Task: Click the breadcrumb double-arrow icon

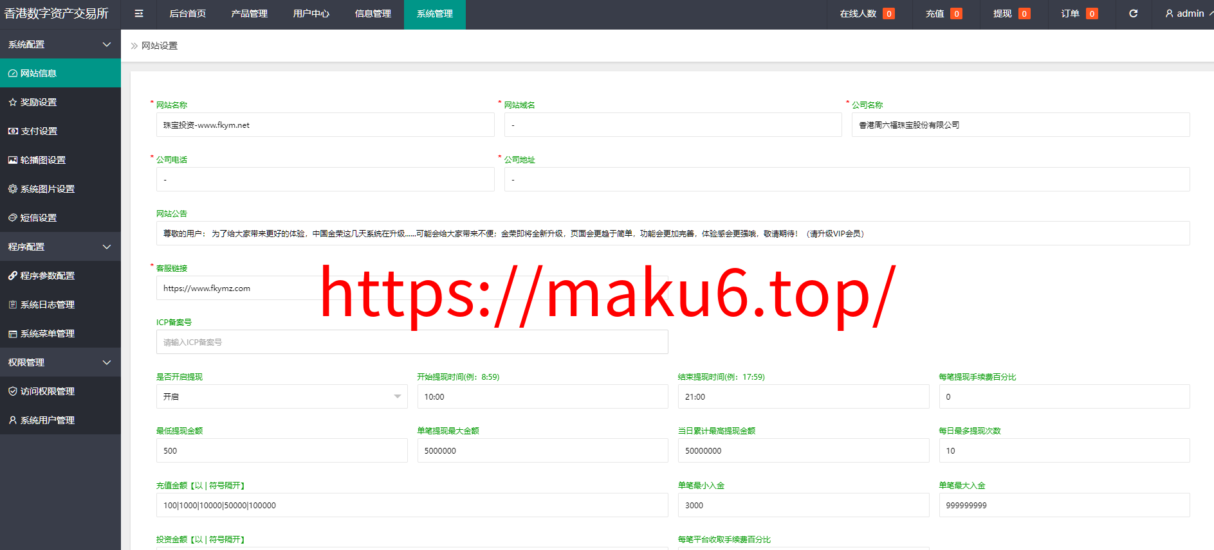Action: pos(134,46)
